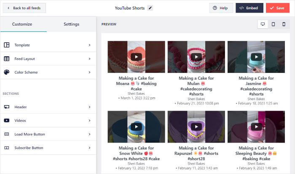Image resolution: width=295 pixels, height=174 pixels.
Task: Click Sheri Bakes under the Mulan video
Action: click(x=196, y=99)
